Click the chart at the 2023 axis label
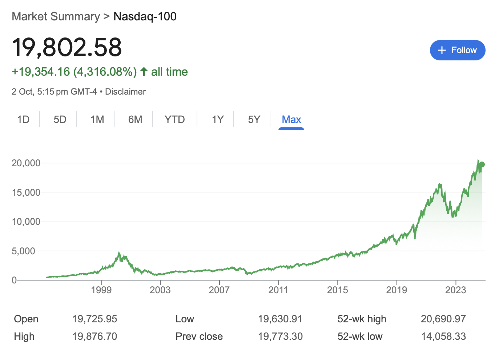Viewport: 495px width, 350px height. (x=455, y=290)
